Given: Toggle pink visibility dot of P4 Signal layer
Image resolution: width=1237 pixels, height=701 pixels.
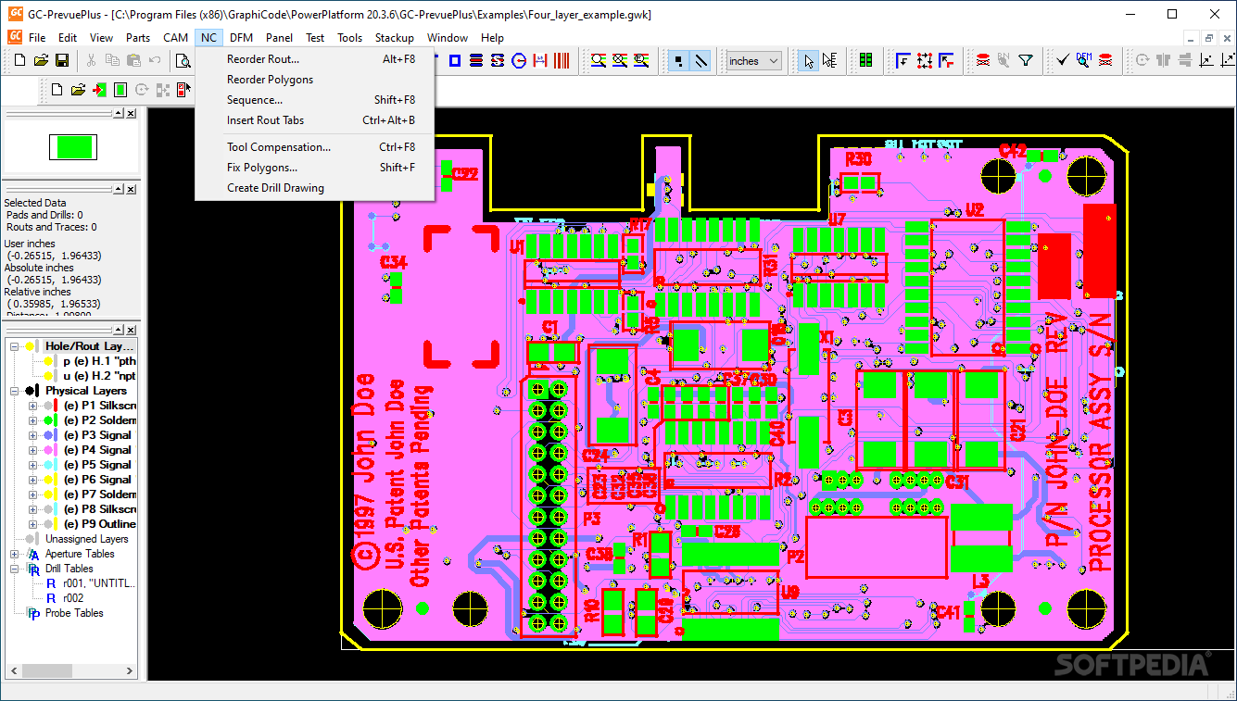Looking at the screenshot, I should (x=48, y=450).
